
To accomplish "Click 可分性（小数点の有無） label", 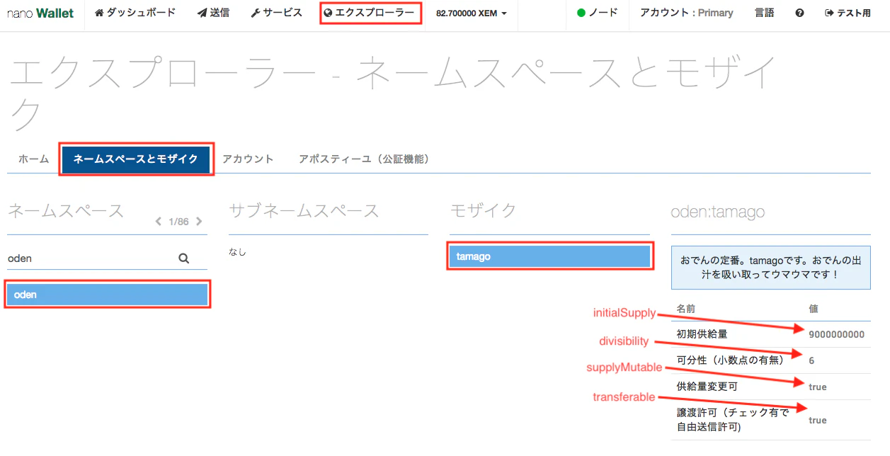I will [x=731, y=360].
